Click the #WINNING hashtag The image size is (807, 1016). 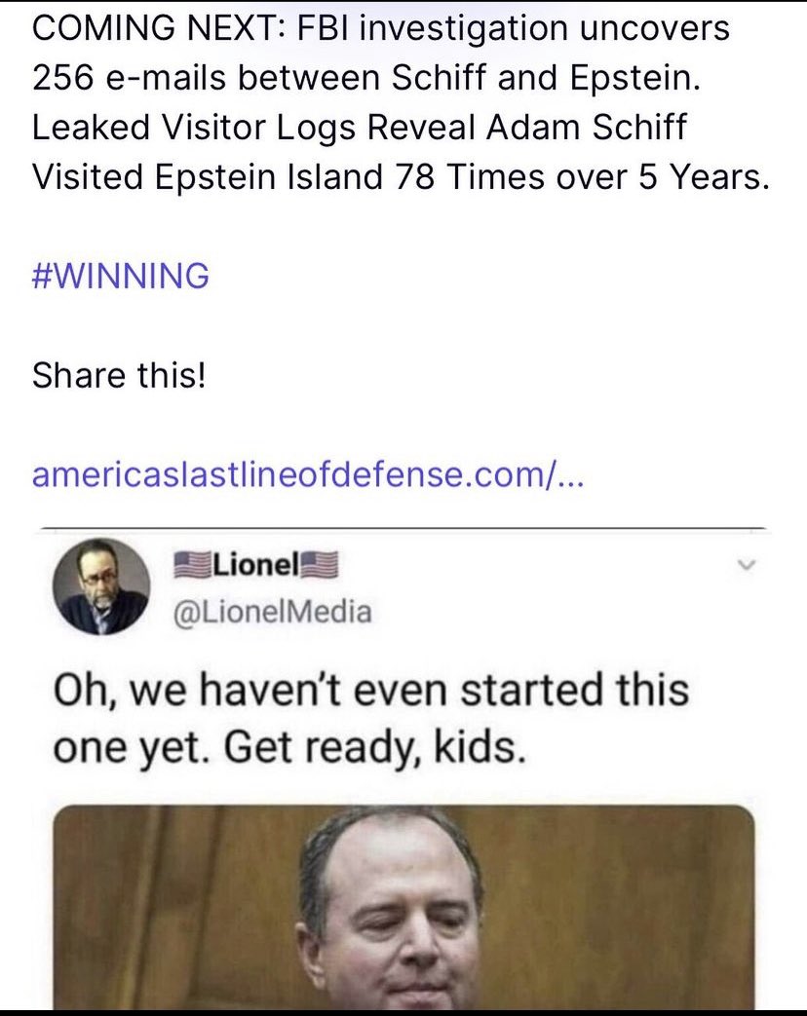tap(121, 276)
